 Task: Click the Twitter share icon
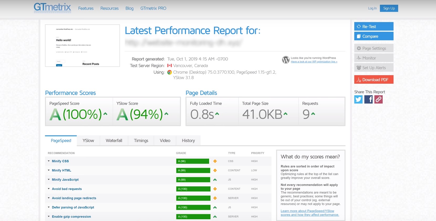point(358,99)
